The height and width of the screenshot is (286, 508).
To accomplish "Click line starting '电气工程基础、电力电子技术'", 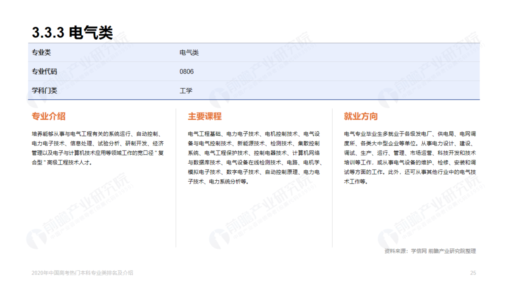I will click(x=254, y=134).
